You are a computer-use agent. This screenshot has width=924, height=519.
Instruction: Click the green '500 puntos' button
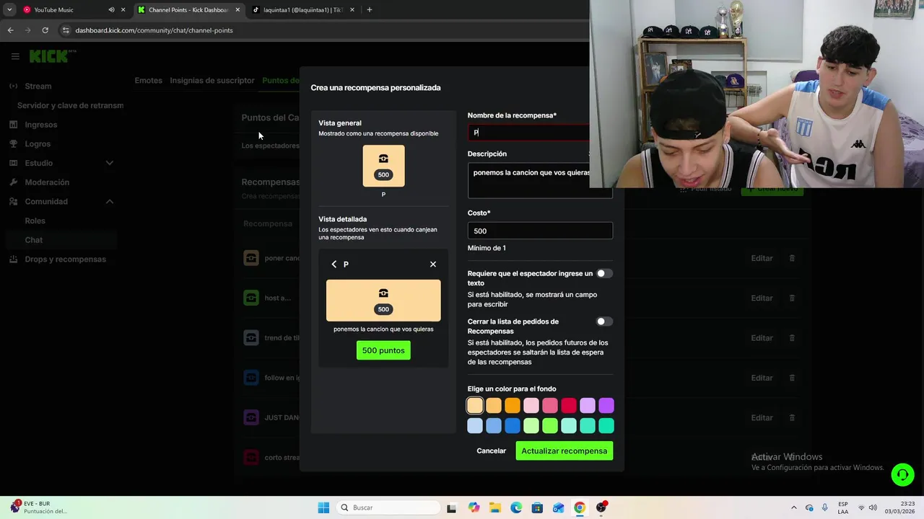(383, 350)
